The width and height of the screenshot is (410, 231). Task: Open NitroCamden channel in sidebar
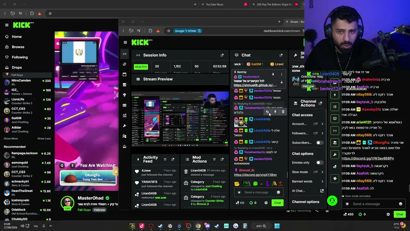click(27, 82)
